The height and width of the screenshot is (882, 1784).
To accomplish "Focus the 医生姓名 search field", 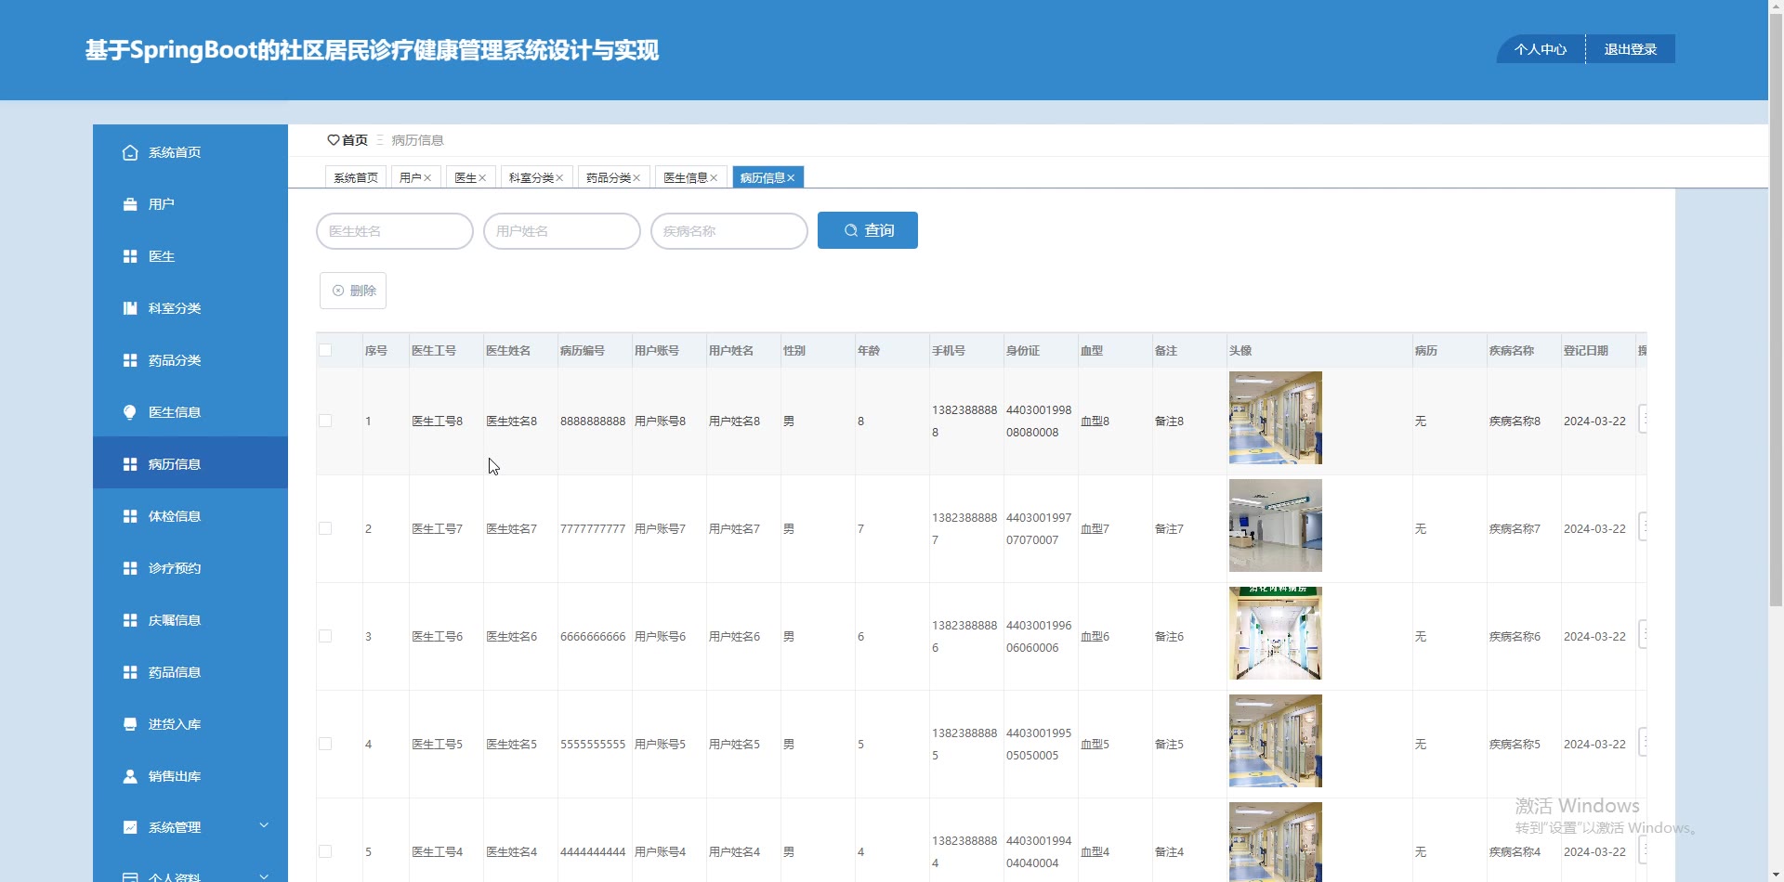I will click(x=395, y=231).
